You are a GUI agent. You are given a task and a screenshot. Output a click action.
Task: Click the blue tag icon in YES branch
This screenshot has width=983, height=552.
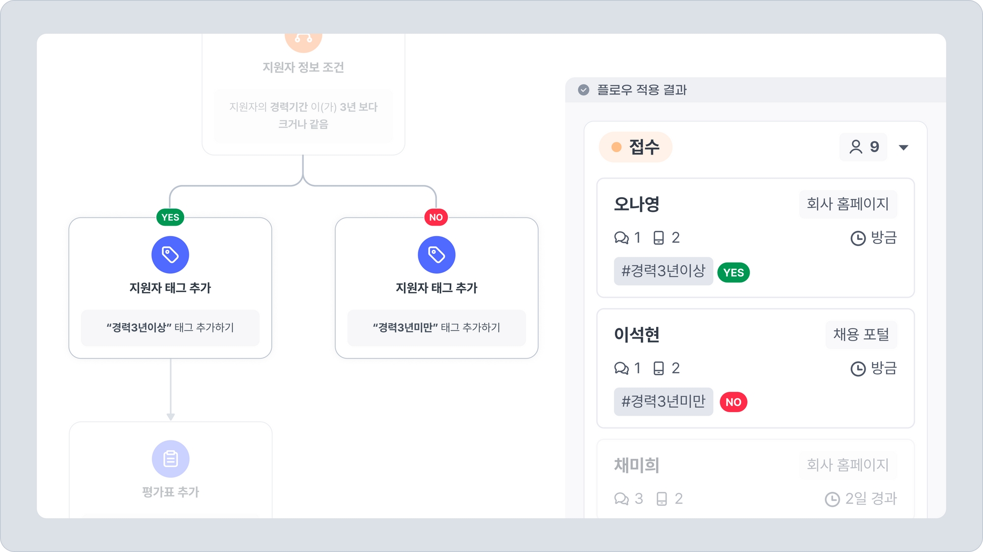(x=170, y=255)
